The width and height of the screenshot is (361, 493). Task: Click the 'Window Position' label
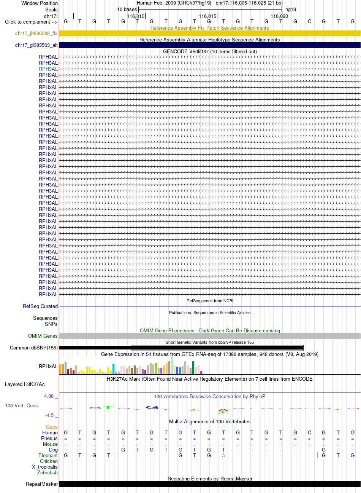tap(40, 3)
